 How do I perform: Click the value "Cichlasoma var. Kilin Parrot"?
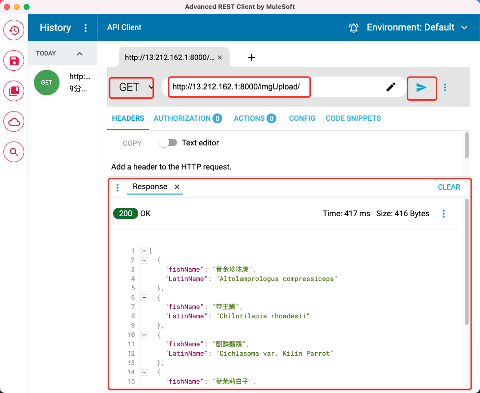click(274, 354)
